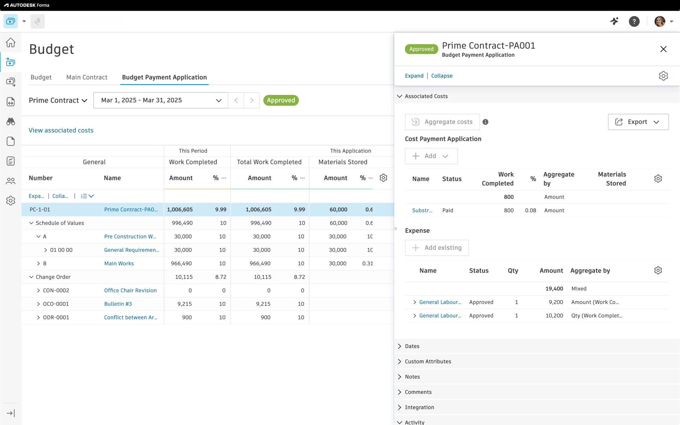Expand the Dates section
The width and height of the screenshot is (680, 425).
pyautogui.click(x=399, y=346)
